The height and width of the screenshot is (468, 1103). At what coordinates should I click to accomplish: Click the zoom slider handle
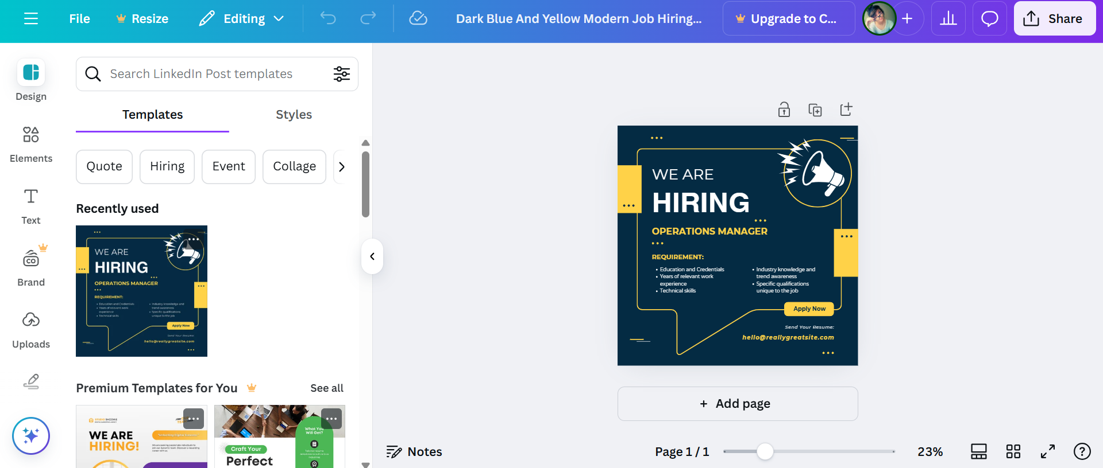tap(765, 451)
